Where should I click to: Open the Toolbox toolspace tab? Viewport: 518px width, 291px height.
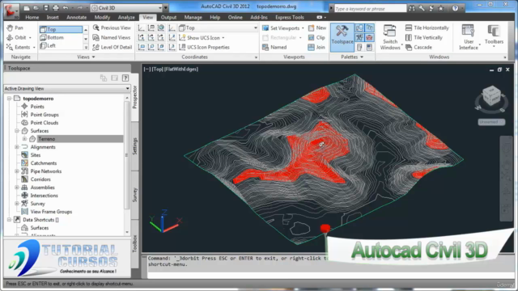135,243
